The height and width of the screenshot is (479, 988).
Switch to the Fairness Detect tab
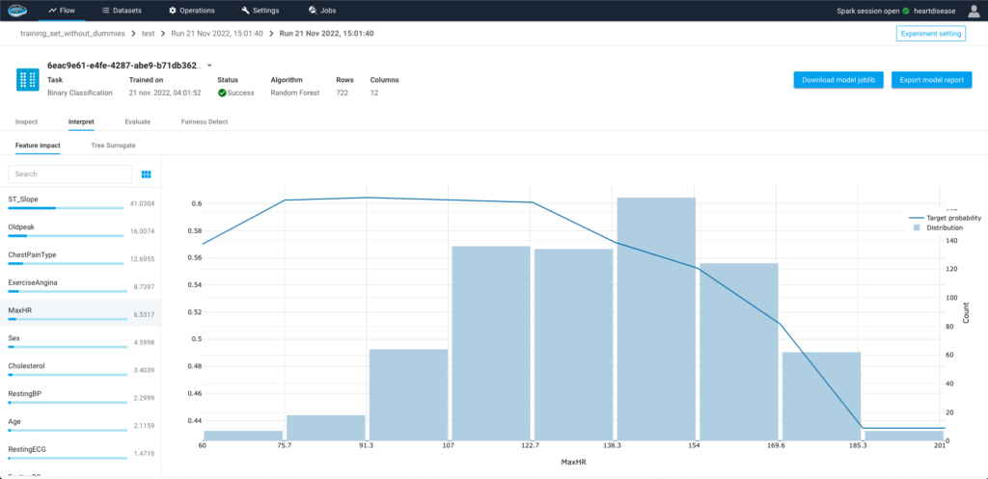tap(205, 121)
